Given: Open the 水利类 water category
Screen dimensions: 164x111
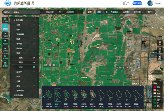Looking at the screenshot, I should coord(5,57).
